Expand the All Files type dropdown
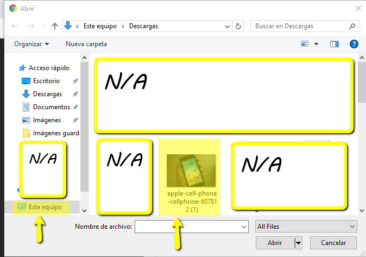366x257 pixels. tap(352, 226)
